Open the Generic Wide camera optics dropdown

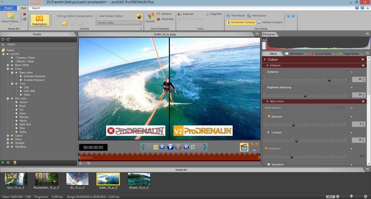pos(120,23)
